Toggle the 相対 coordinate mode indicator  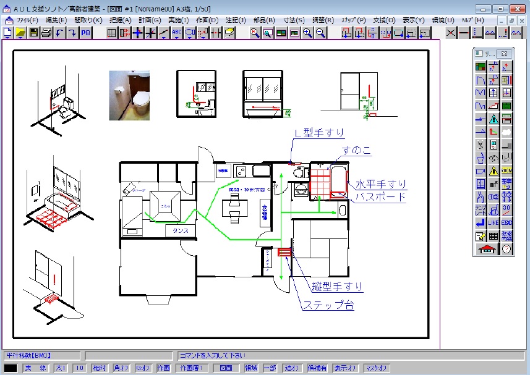pos(99,368)
